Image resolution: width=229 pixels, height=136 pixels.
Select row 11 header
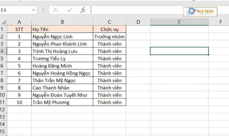coord(3,102)
